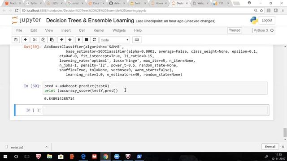Screen dimensions: 287x161
Task: Expand the mnist.bz2 download options chevron
Action: click(x=46, y=147)
